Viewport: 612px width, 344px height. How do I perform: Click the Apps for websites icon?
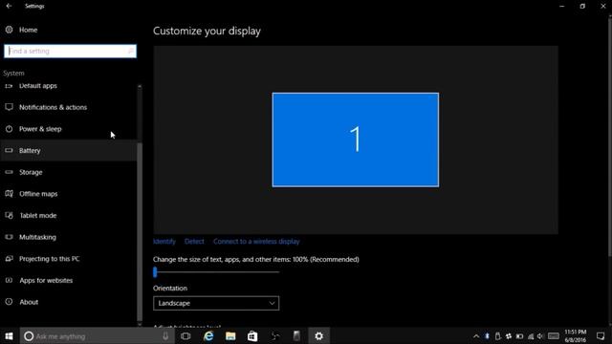(9, 280)
